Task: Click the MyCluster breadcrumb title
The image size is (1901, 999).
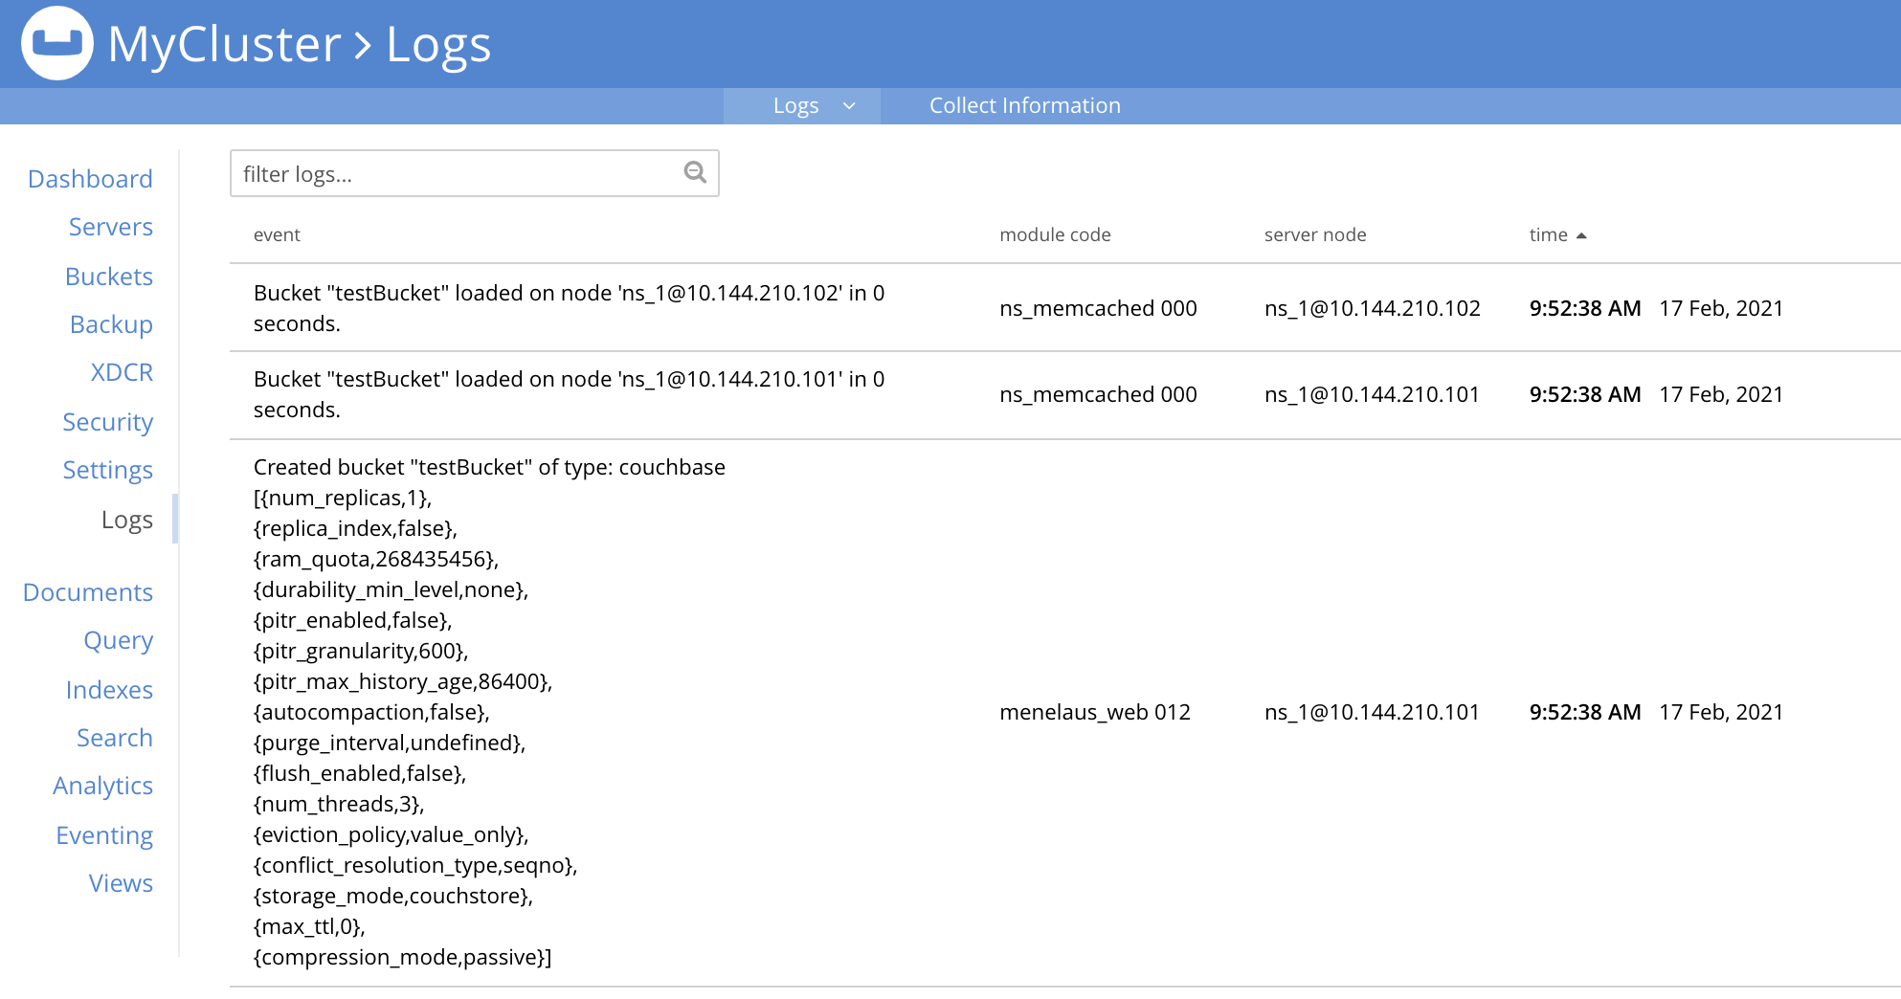Action: pos(224,44)
